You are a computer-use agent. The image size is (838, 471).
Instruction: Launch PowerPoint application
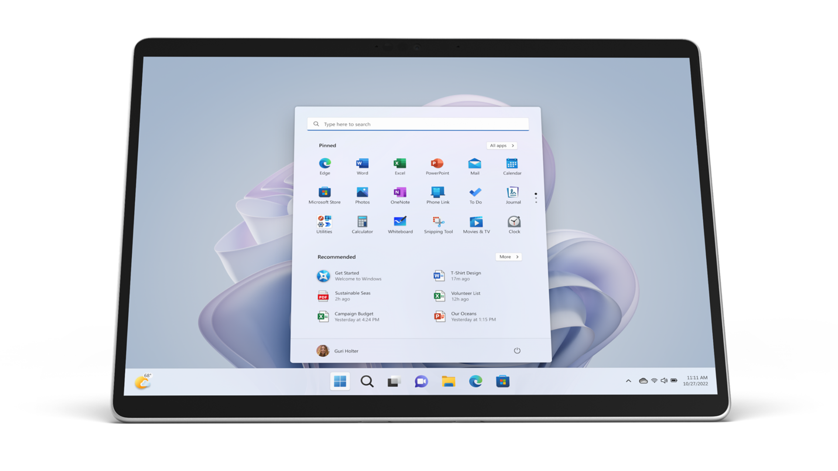437,164
